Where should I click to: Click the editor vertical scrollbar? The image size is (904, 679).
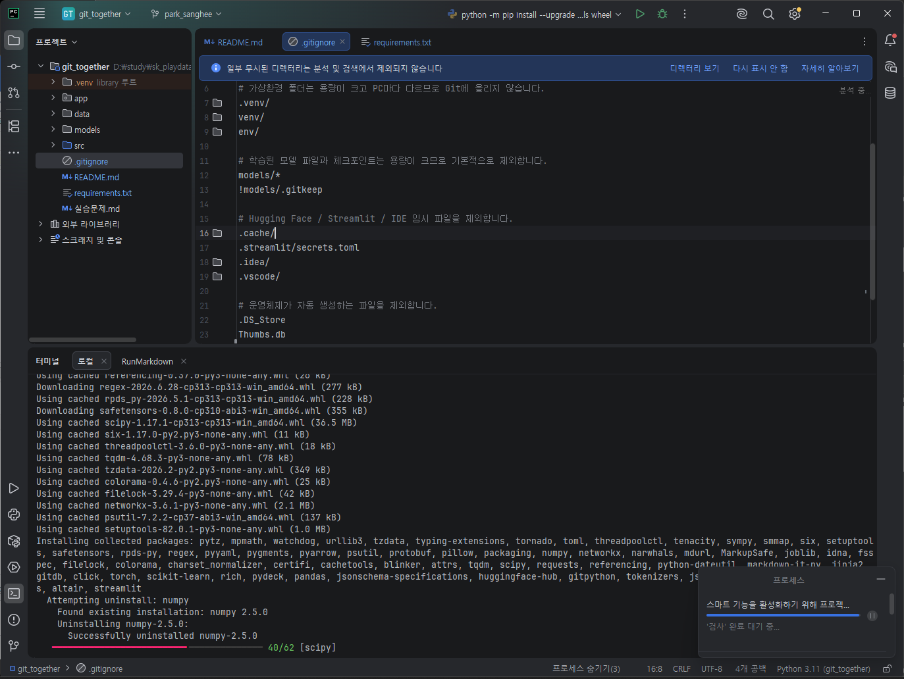[x=873, y=221]
